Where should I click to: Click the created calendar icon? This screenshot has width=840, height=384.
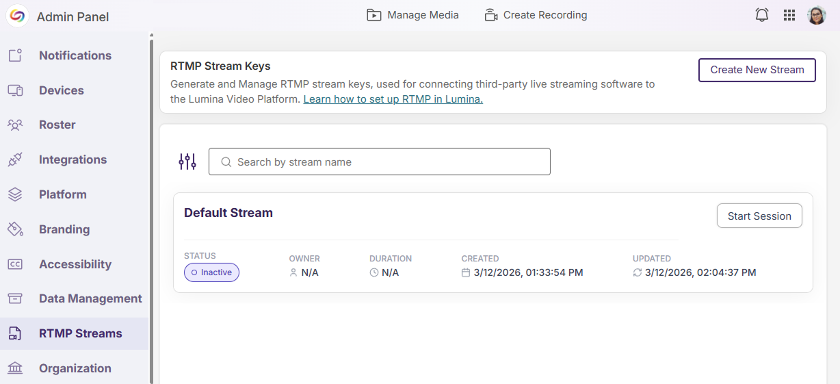click(x=466, y=272)
